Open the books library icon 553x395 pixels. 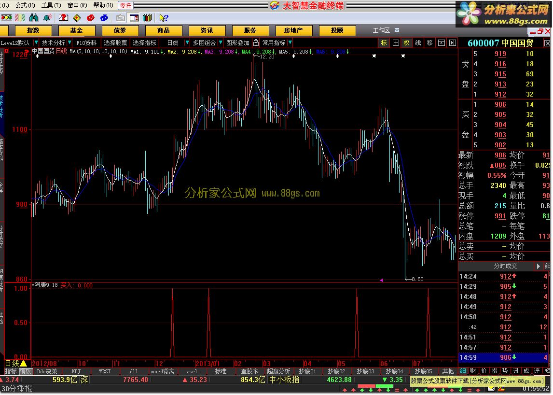point(147,18)
